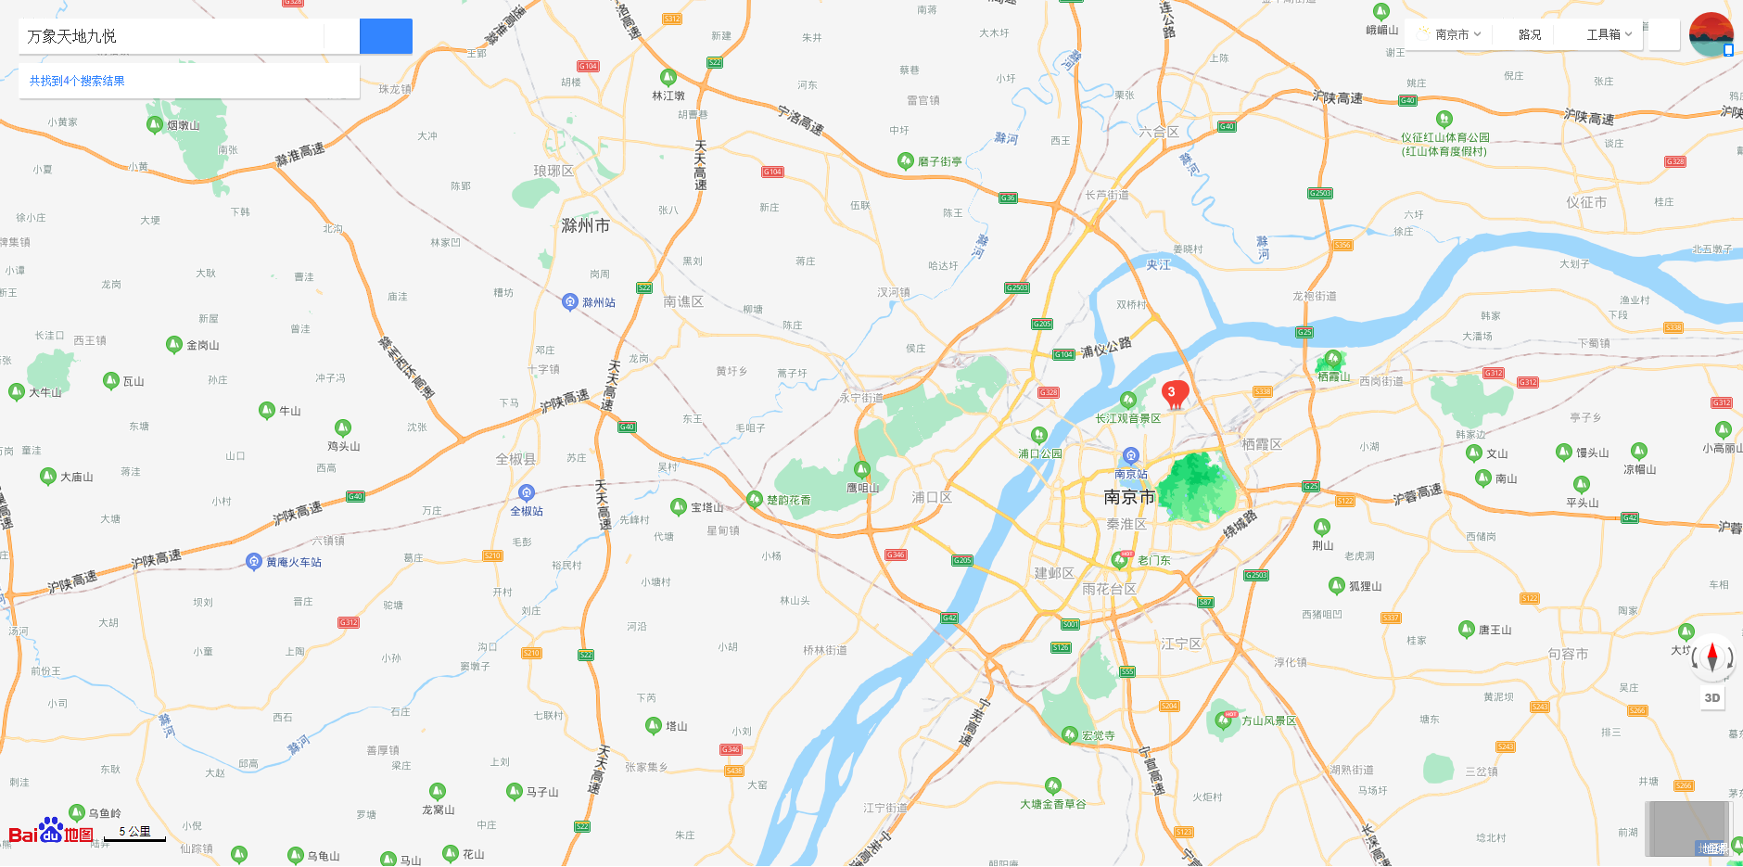Viewport: 1743px width, 867px height.
Task: Toggle the 路况 traffic layer
Action: [1530, 34]
